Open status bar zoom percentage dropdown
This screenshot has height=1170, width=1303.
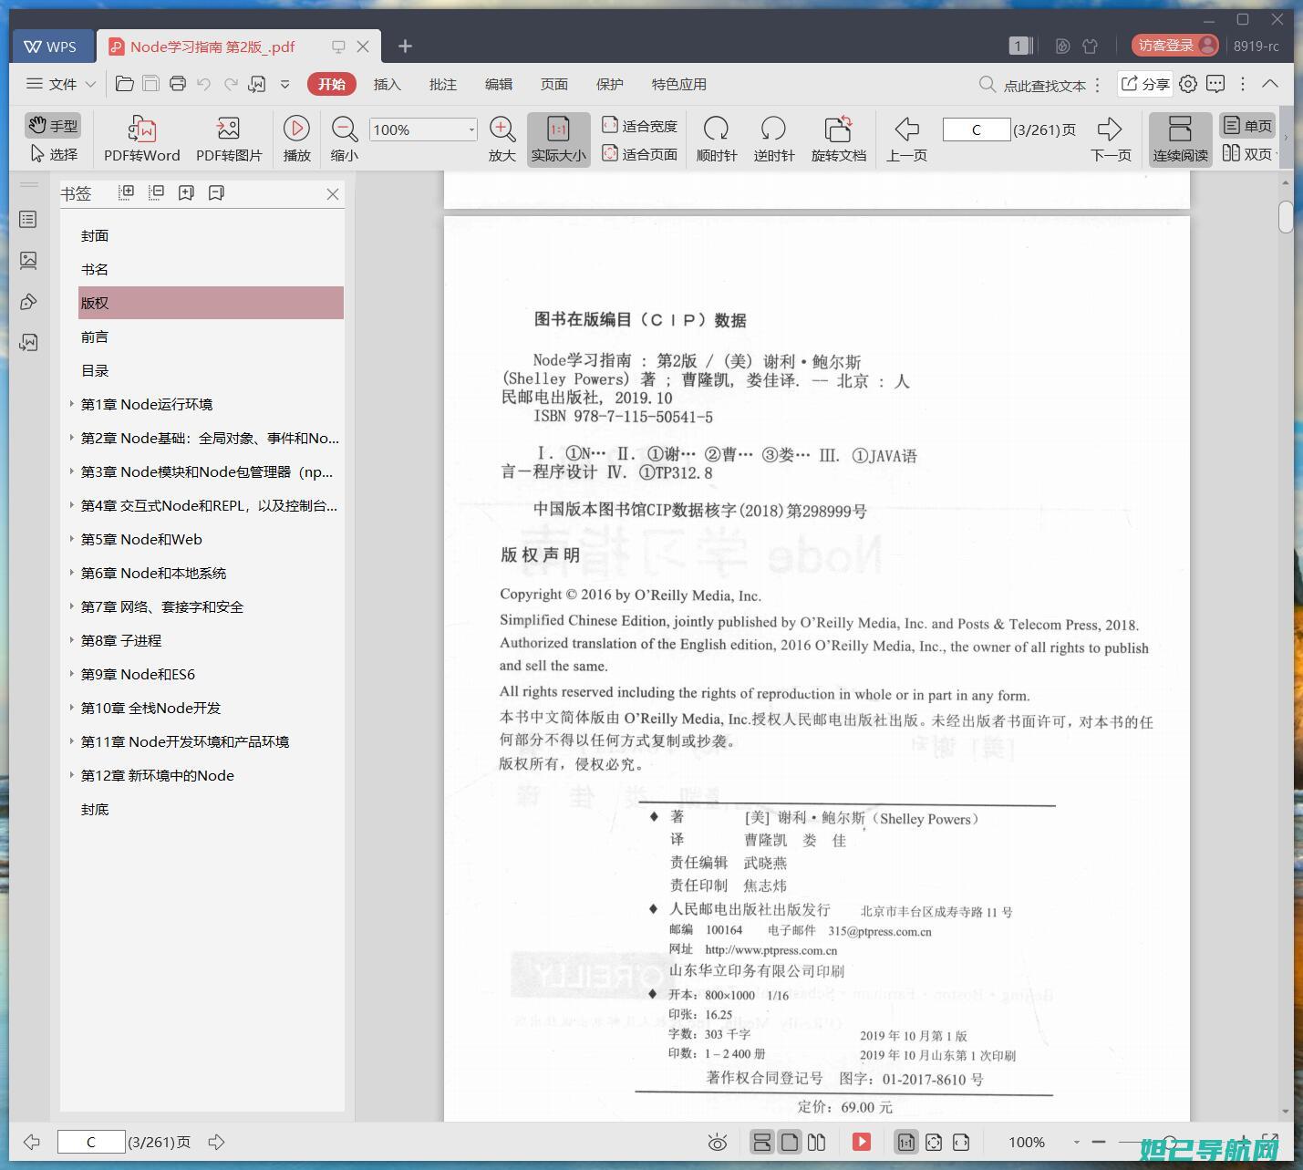click(1077, 1142)
